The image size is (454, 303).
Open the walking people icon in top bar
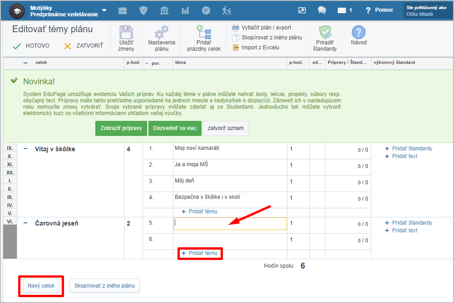pyautogui.click(x=227, y=11)
